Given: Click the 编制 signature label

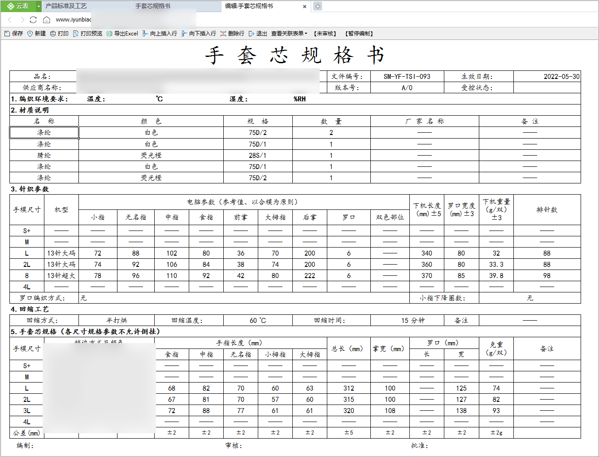Looking at the screenshot, I should click(x=25, y=446).
